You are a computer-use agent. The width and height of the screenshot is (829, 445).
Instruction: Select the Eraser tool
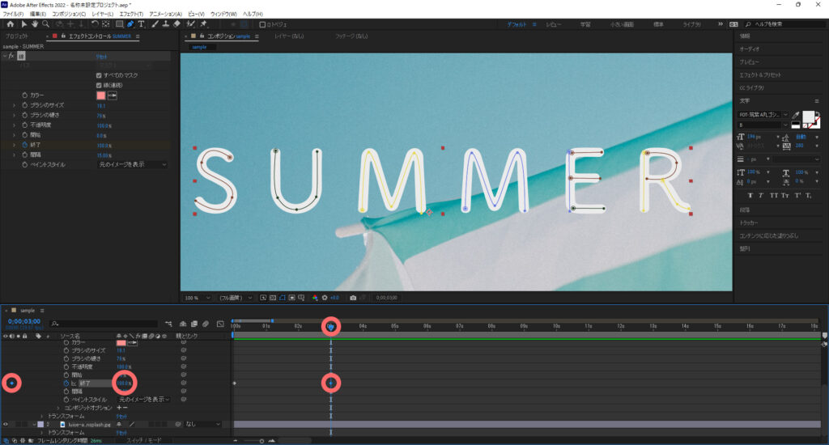click(176, 24)
